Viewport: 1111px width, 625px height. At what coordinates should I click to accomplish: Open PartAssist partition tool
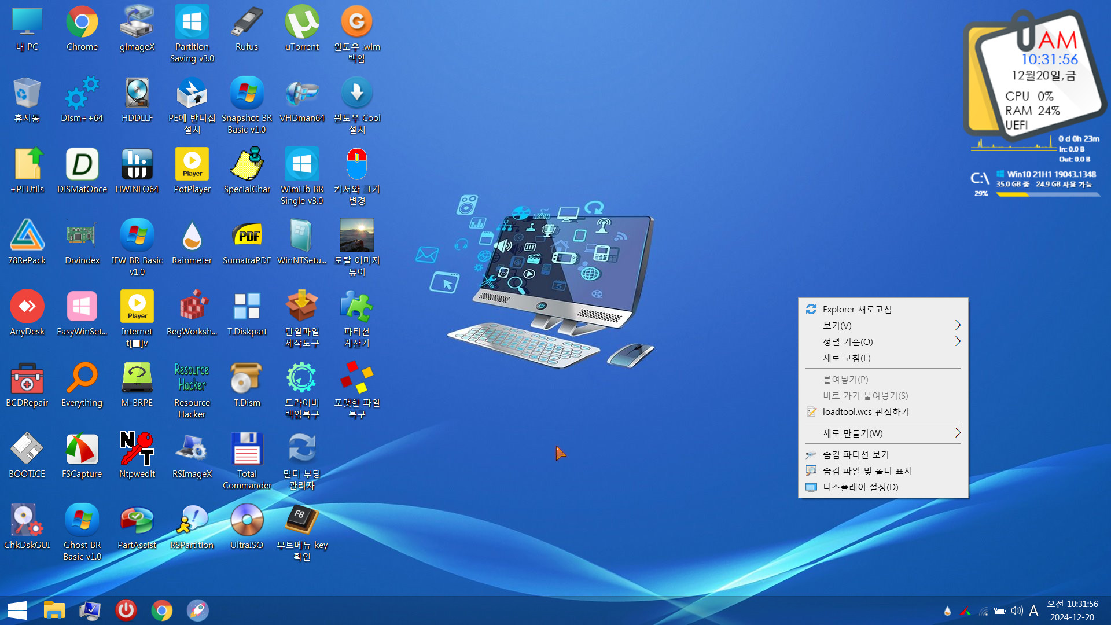(x=137, y=527)
